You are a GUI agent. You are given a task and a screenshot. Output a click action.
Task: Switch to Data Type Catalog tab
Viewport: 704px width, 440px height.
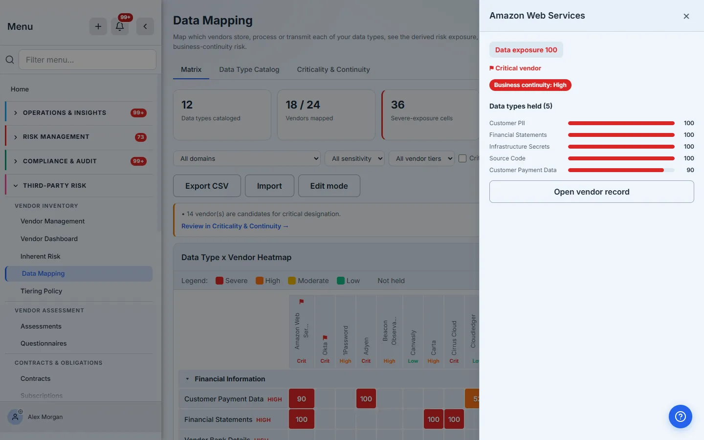(249, 69)
